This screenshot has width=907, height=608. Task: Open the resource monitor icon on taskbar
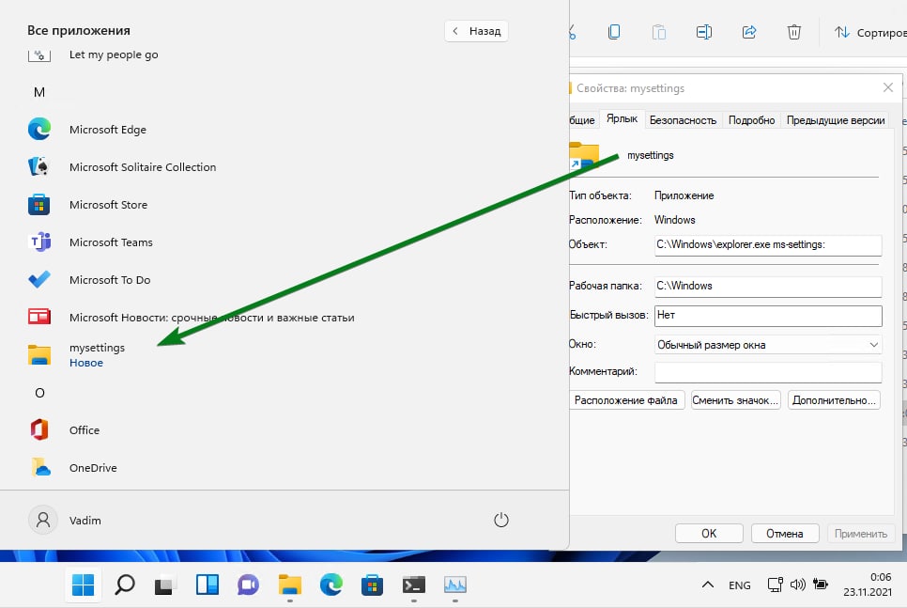[454, 585]
